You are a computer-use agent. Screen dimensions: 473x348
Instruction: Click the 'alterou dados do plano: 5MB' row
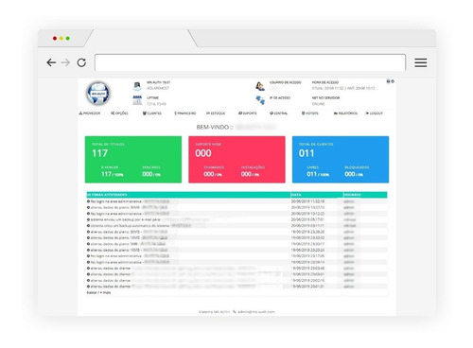tap(236, 244)
